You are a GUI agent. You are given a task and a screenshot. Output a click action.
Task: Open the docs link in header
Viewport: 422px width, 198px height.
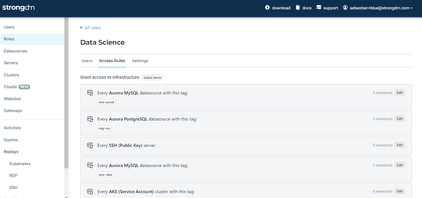click(x=307, y=8)
